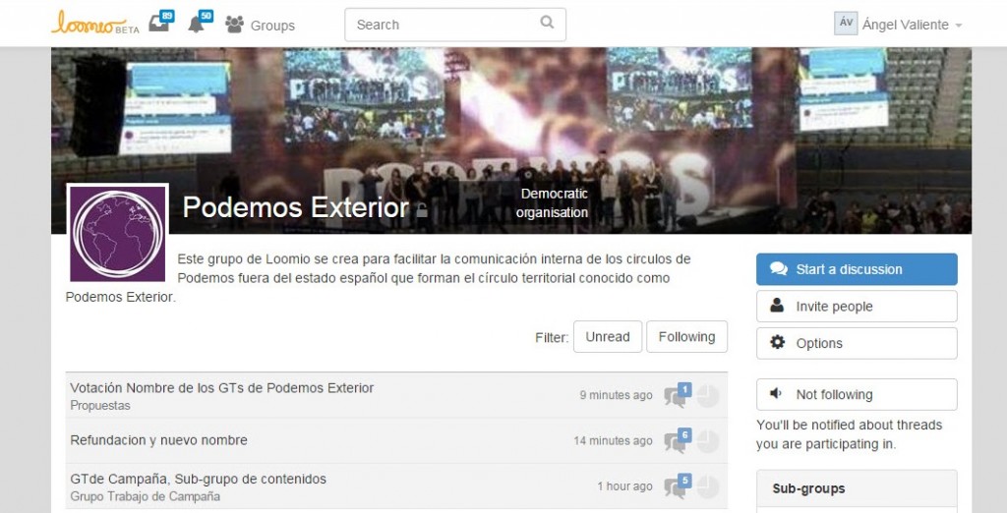1007x513 pixels.
Task: Click the magnifier icon in Search
Action: 547,23
